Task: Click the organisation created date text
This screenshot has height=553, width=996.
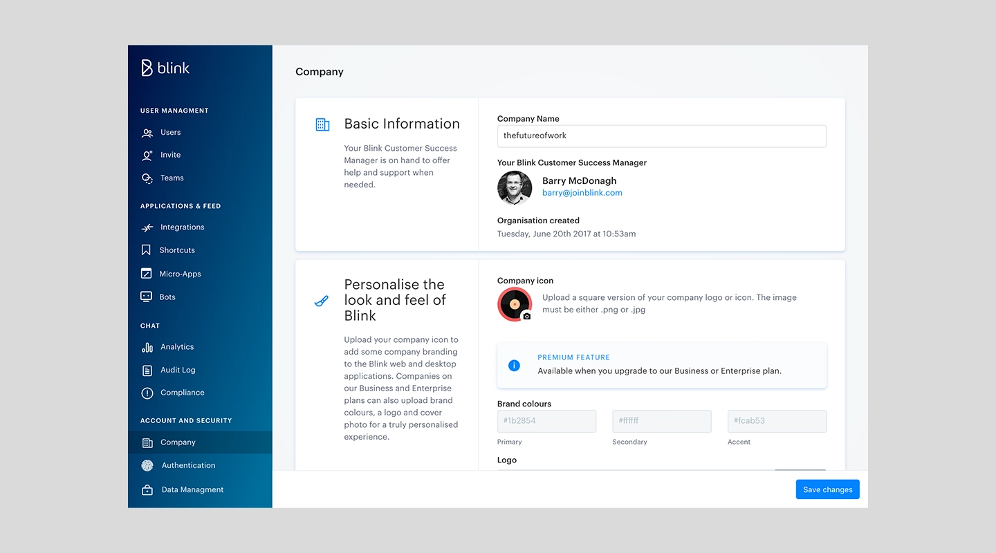Action: (x=566, y=234)
